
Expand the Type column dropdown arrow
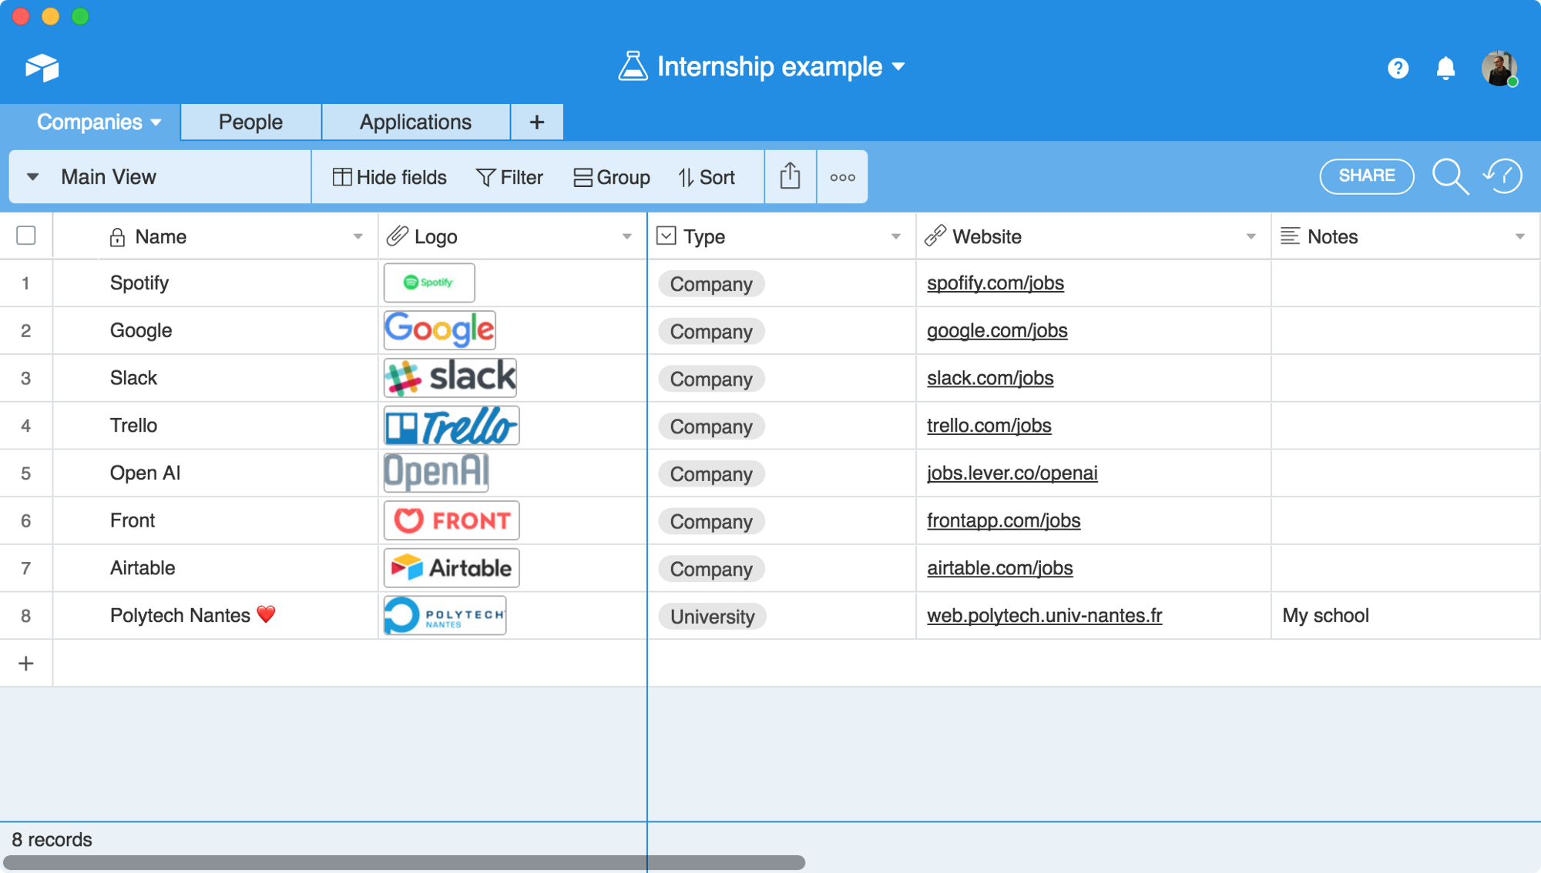895,236
